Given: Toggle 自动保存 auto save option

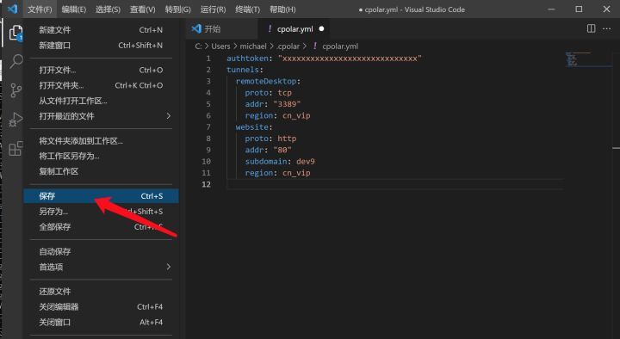Looking at the screenshot, I should pos(101,252).
